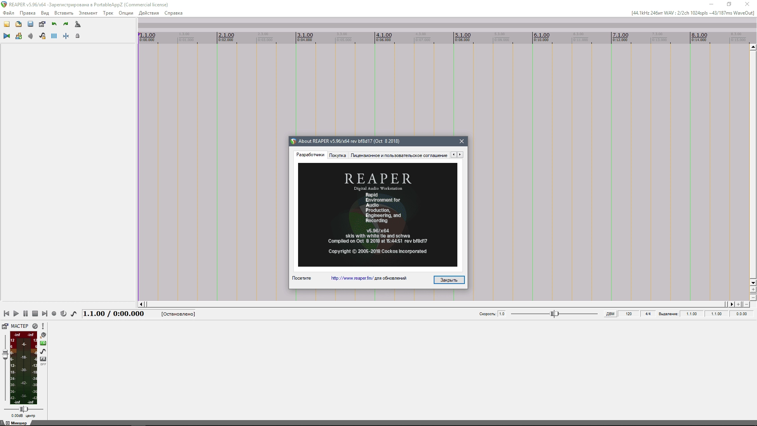Click the vertical zoom in plus button
The width and height of the screenshot is (757, 426).
(x=753, y=290)
